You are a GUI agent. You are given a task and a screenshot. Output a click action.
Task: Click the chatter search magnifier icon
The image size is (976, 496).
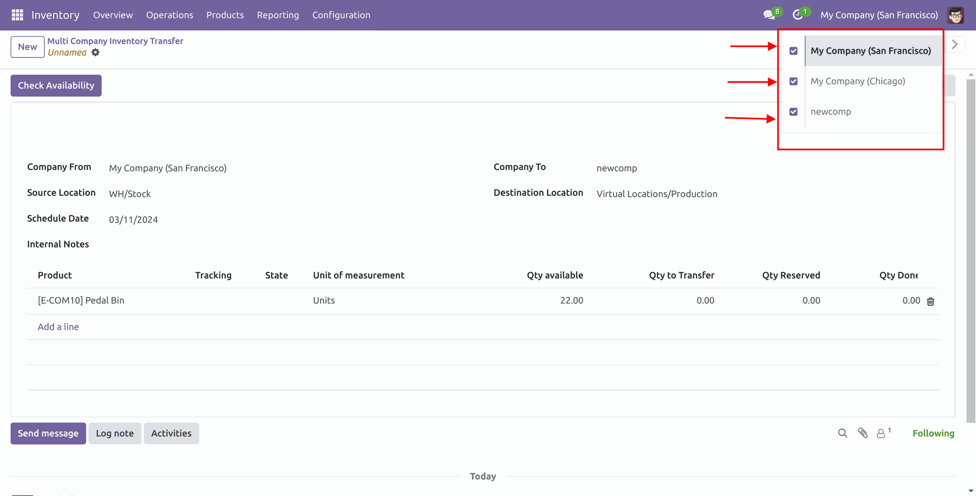tap(842, 433)
